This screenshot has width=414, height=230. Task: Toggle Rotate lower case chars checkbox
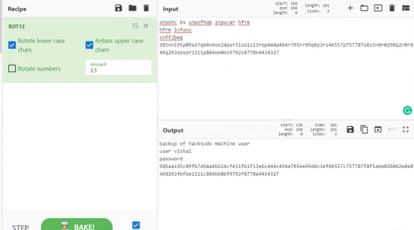pos(12,45)
